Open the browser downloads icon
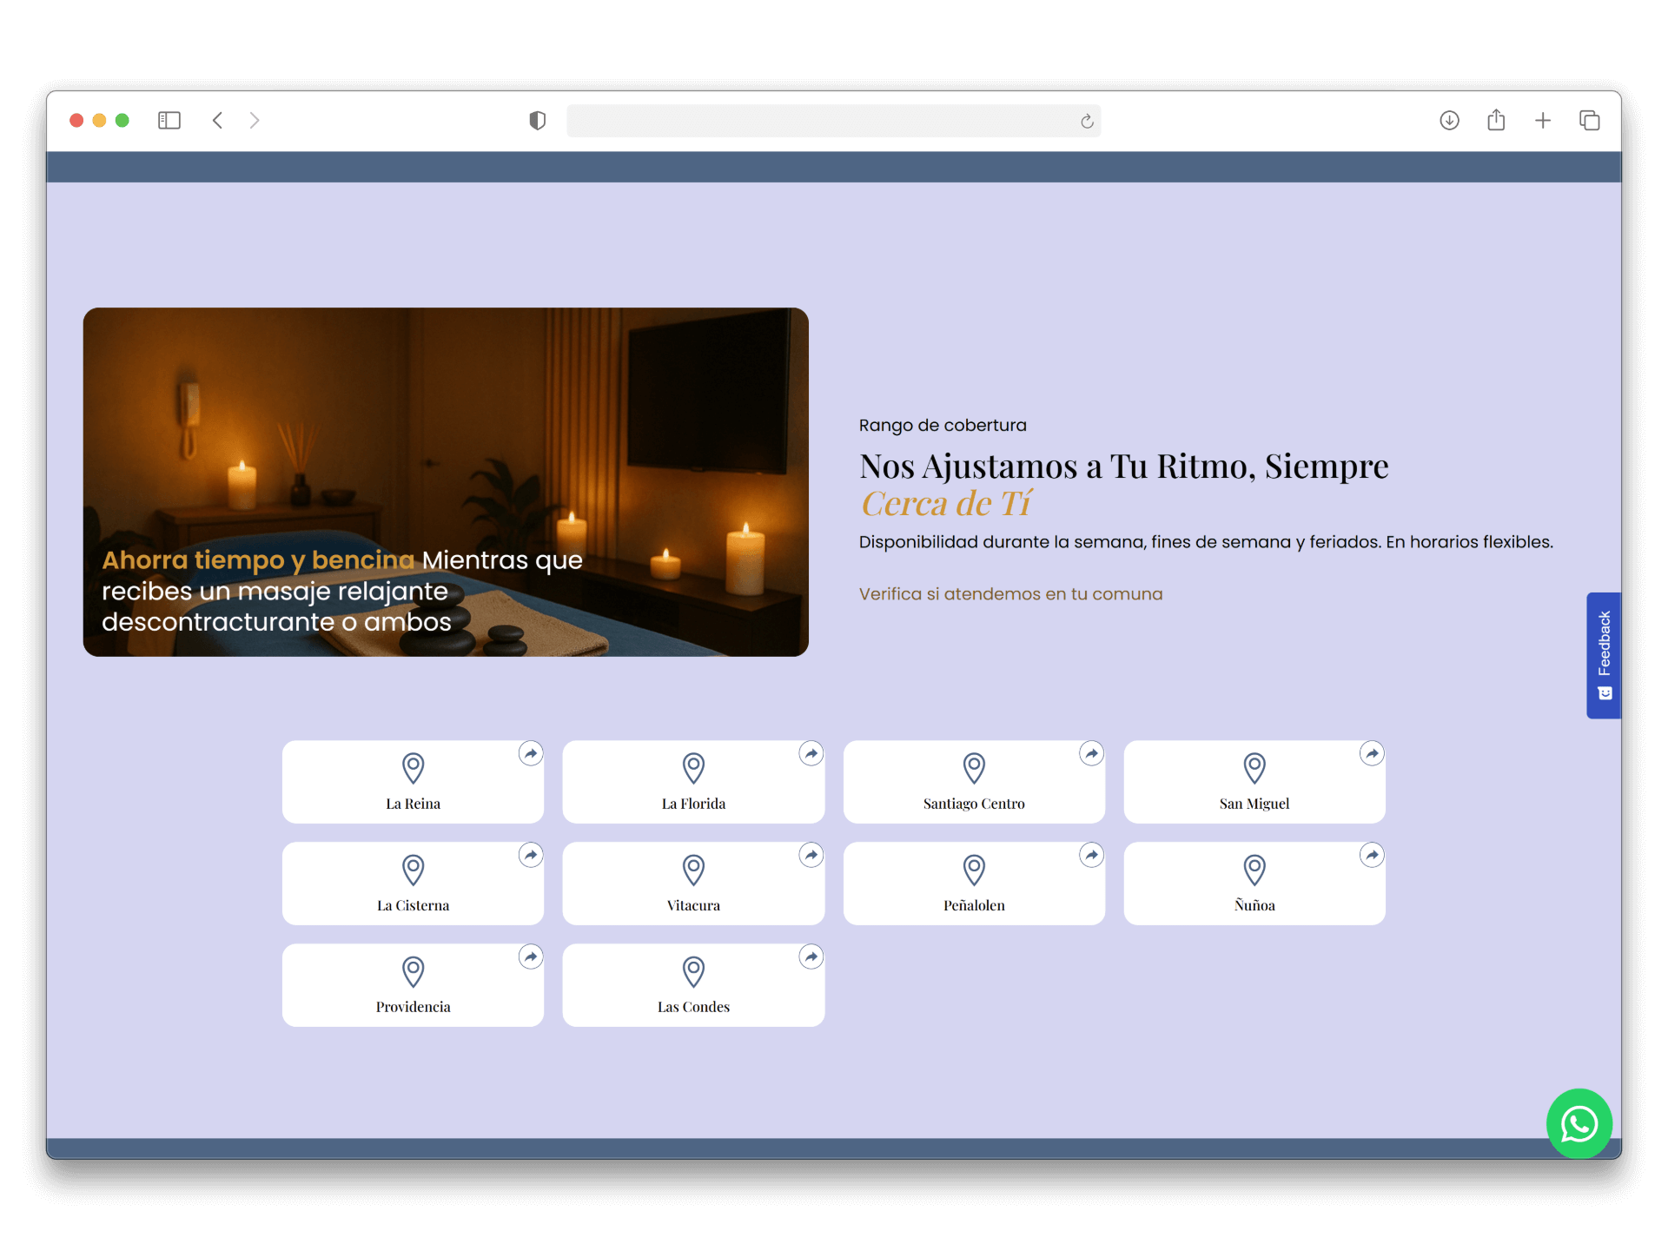The height and width of the screenshot is (1251, 1668). pyautogui.click(x=1449, y=121)
